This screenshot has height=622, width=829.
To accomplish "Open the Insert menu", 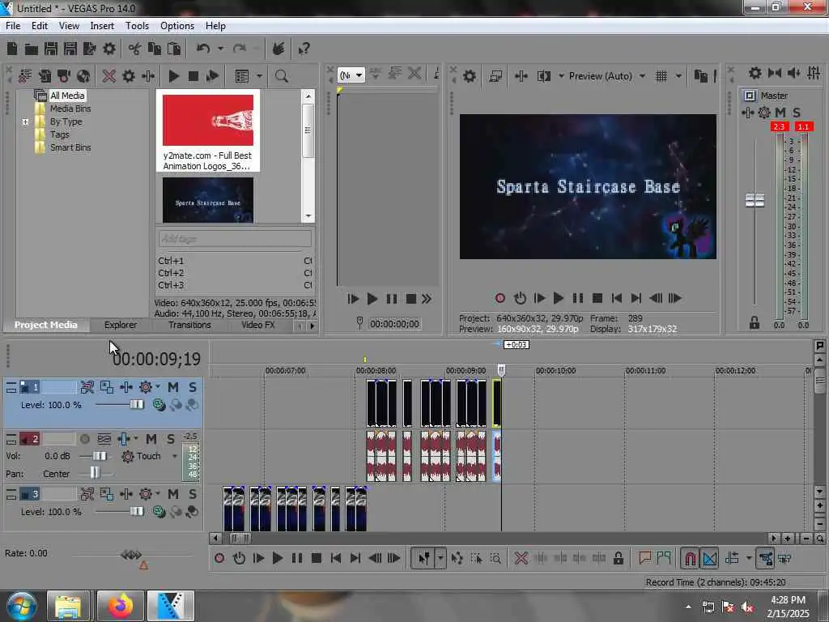I will [102, 26].
